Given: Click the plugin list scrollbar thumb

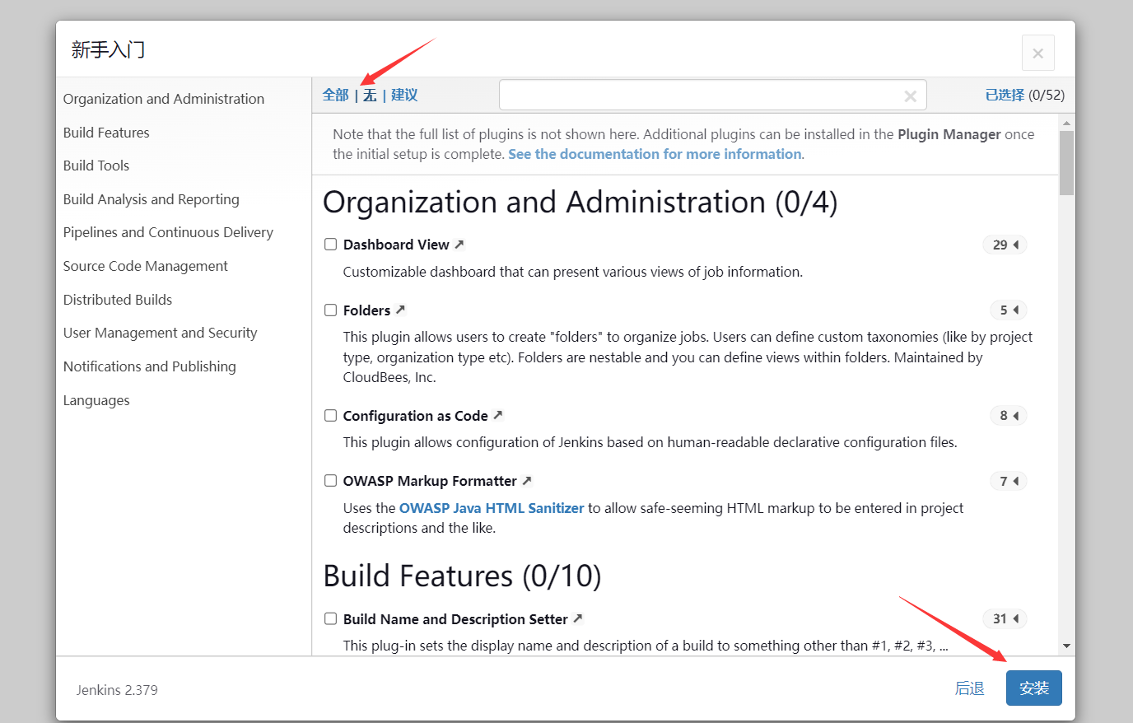Looking at the screenshot, I should [1066, 162].
